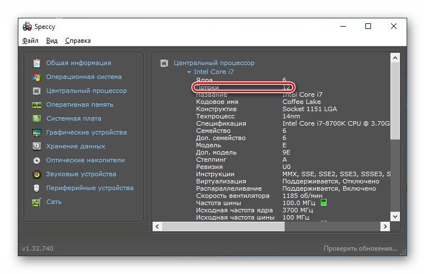The image size is (425, 274).
Task: Click the Звуковые устройства speaker icon
Action: [37, 174]
